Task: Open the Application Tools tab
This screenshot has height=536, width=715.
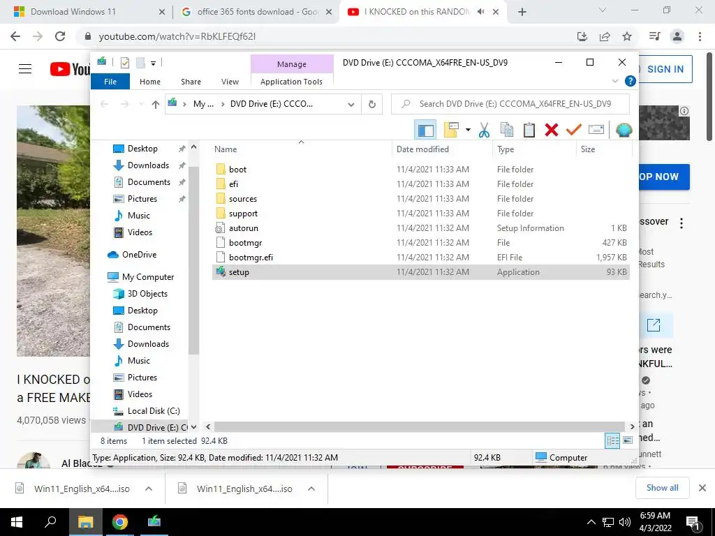Action: (291, 82)
